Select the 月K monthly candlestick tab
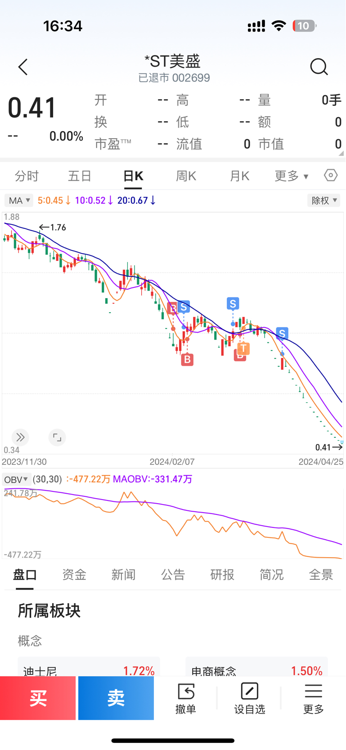The width and height of the screenshot is (346, 750). pyautogui.click(x=239, y=176)
